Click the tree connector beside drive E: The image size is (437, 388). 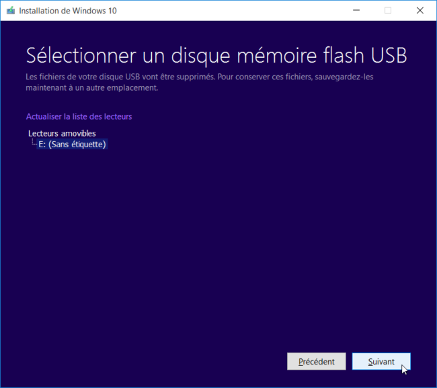34,142
